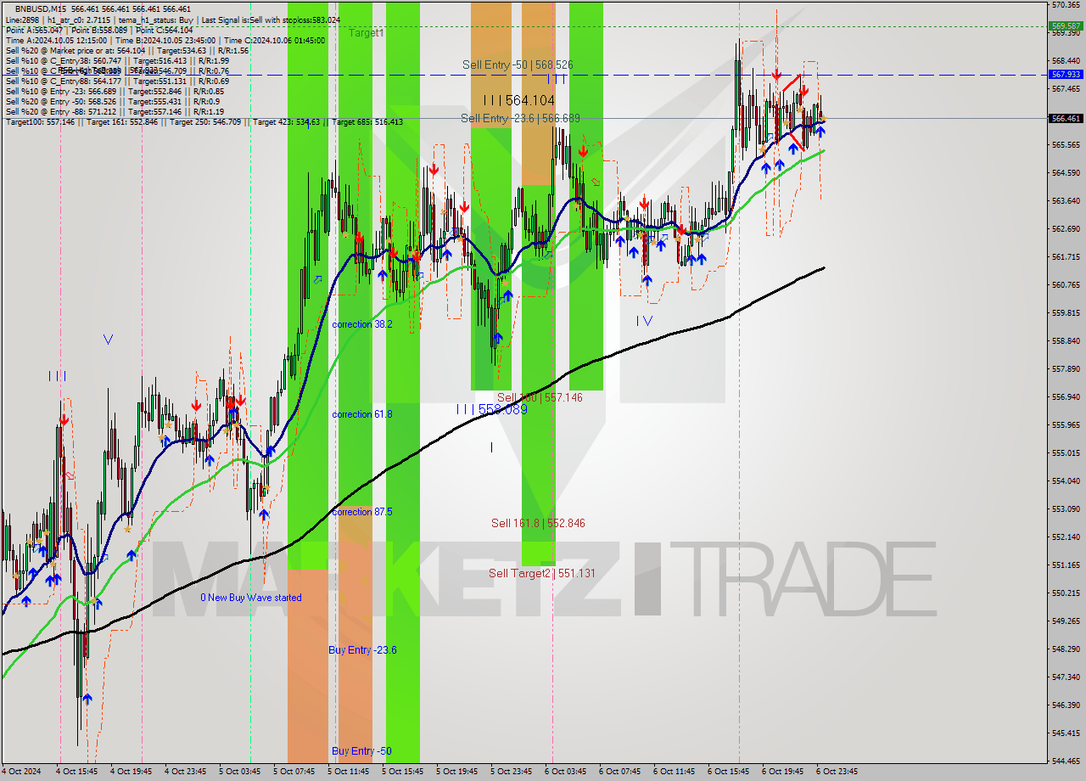Click '0 New Buy Wave started' text

point(251,598)
